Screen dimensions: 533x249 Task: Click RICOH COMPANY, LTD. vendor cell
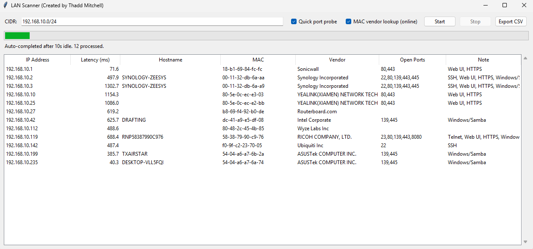[x=325, y=137]
